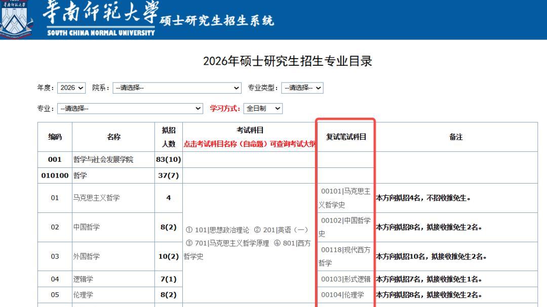Open the 专业 major dropdown
This screenshot has width=547, height=307.
click(x=130, y=108)
